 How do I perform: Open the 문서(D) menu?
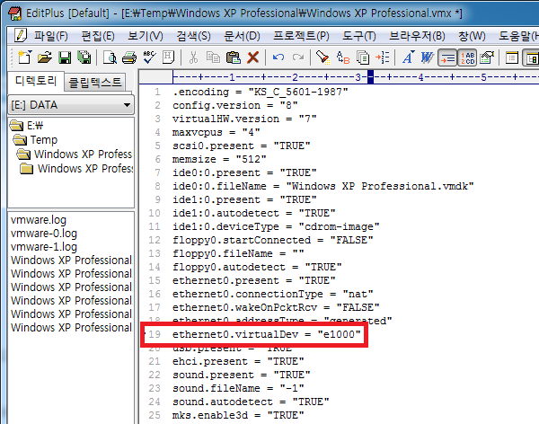tap(242, 36)
